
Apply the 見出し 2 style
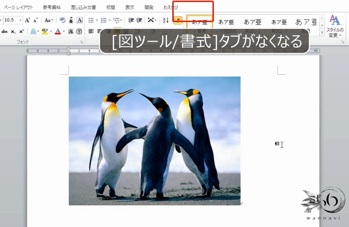click(x=279, y=25)
